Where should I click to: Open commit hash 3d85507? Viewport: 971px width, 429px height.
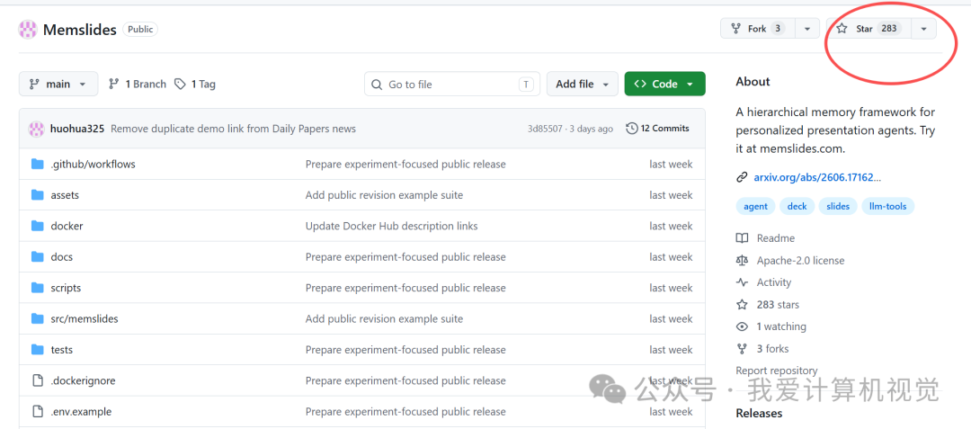click(545, 129)
